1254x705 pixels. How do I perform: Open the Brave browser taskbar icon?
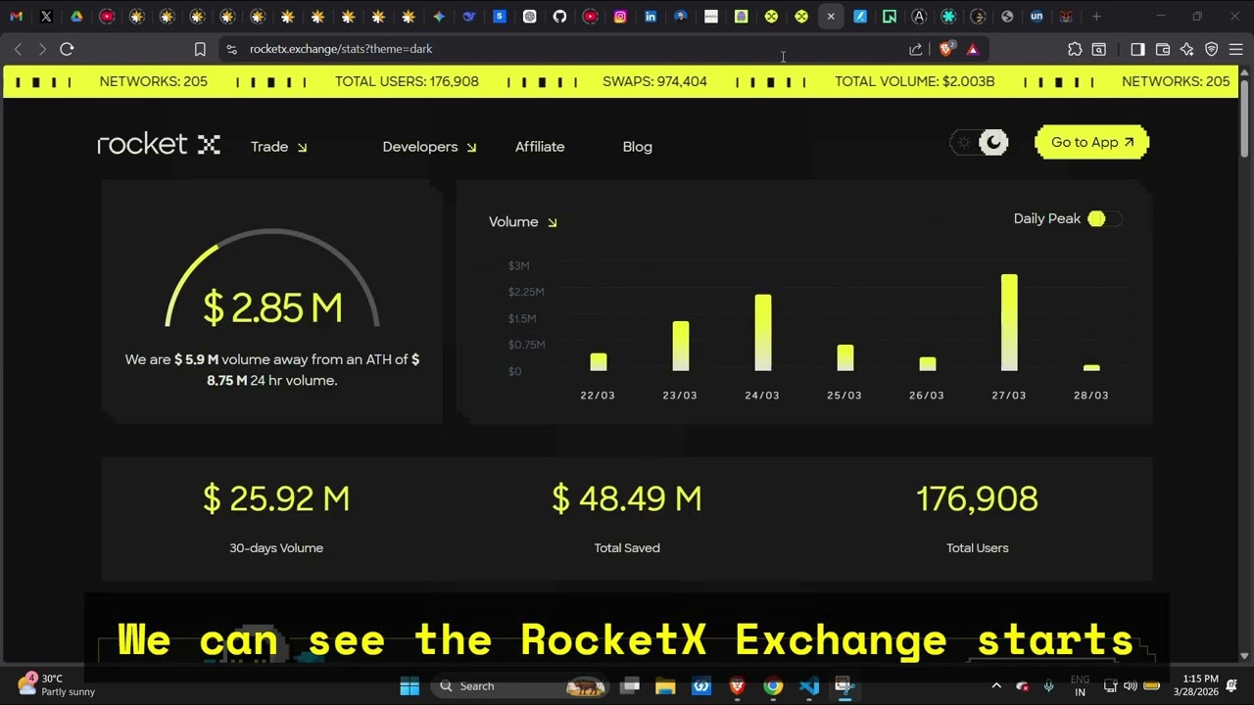coord(737,686)
